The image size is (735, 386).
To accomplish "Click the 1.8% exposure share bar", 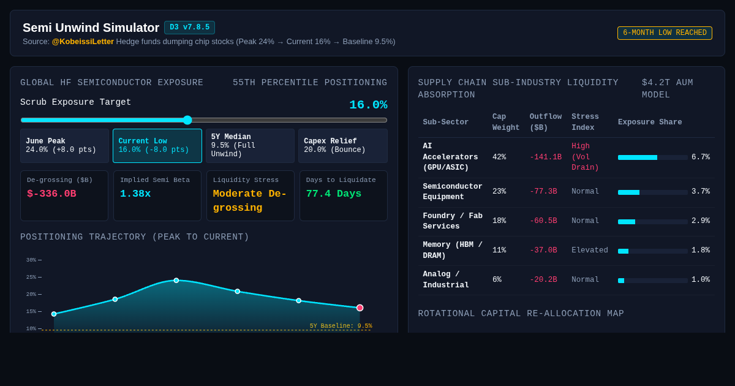I will [653, 251].
